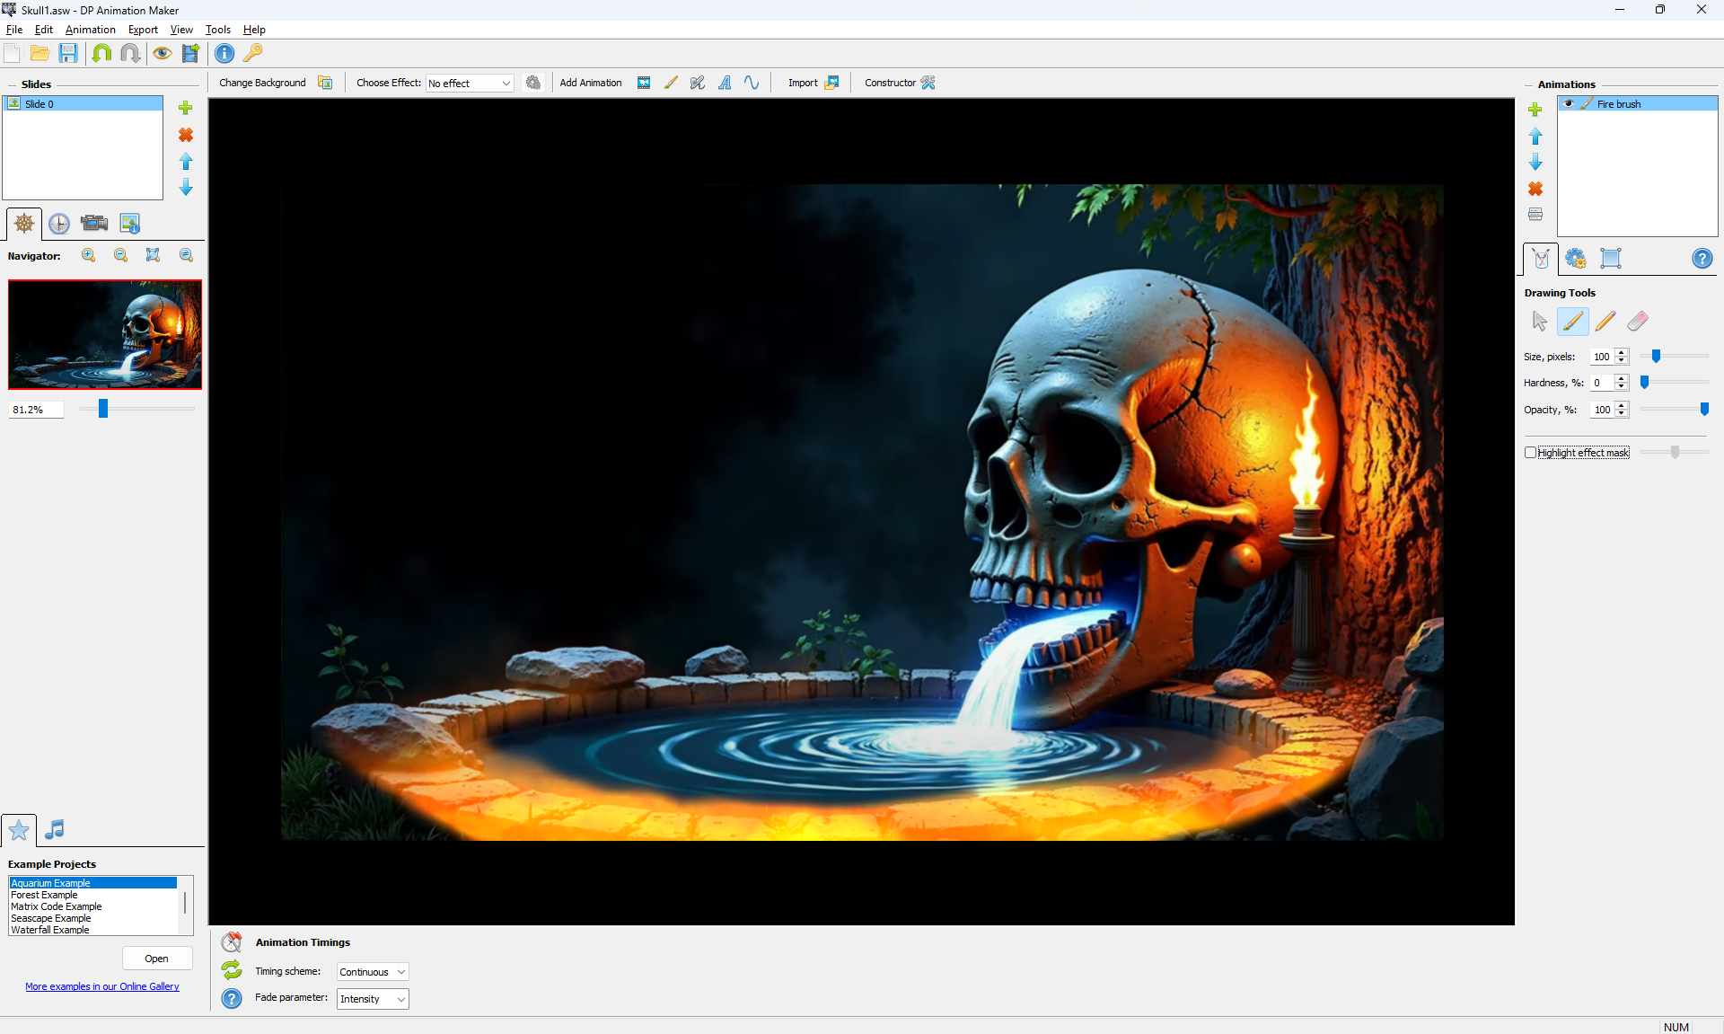Open the Constructor tool icon
Screen dimensions: 1724x1034
(x=928, y=83)
